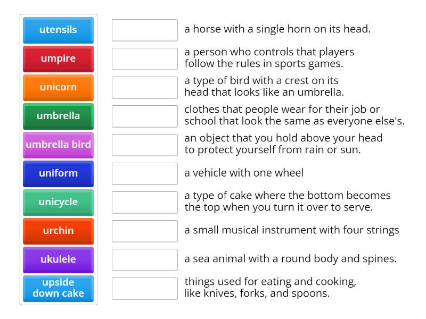Select empty slot for job clothes definition

[144, 116]
